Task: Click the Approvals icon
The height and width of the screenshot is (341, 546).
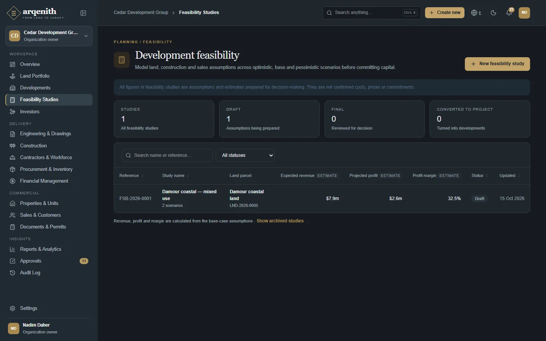Action: coord(13,261)
